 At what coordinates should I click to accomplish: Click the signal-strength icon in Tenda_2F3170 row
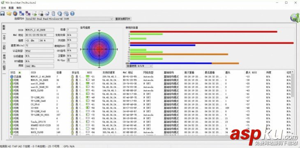pyautogui.click(x=88, y=122)
